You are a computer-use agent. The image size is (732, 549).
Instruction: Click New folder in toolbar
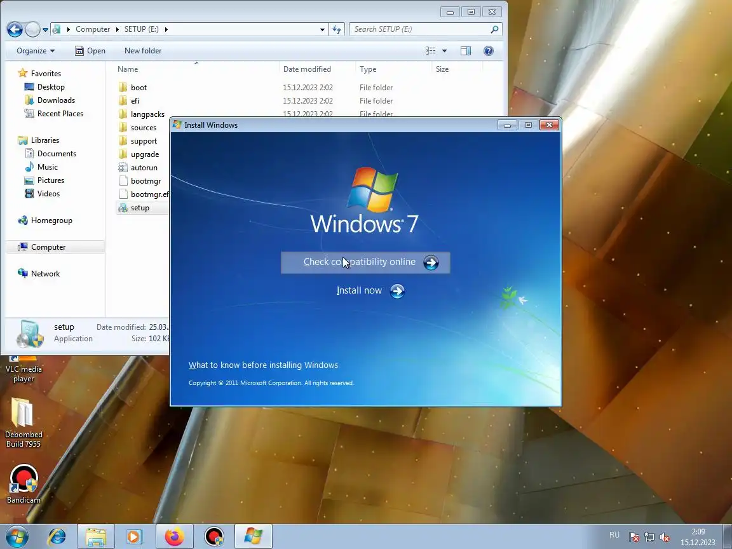tap(143, 50)
